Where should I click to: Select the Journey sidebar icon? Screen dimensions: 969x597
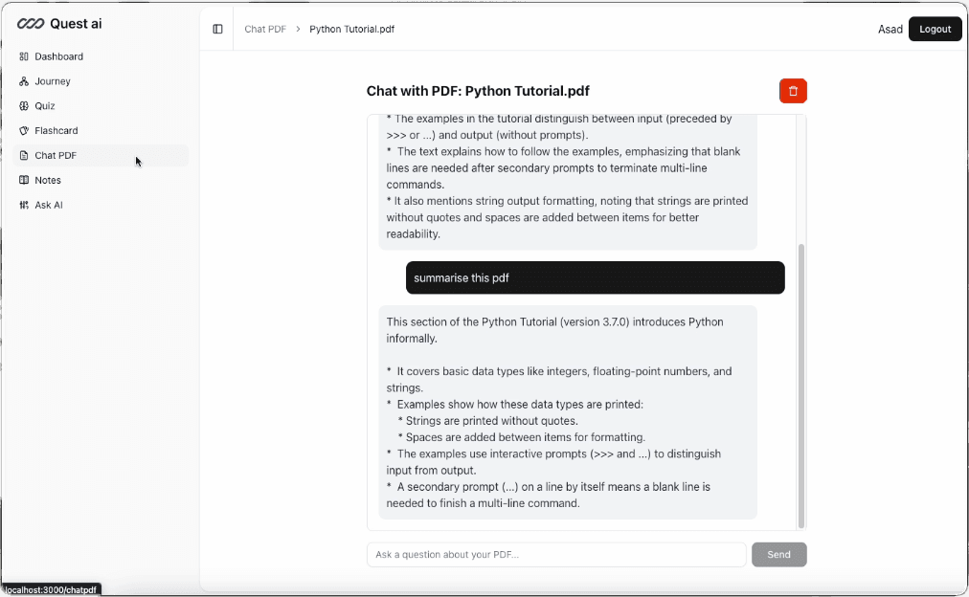(x=50, y=80)
